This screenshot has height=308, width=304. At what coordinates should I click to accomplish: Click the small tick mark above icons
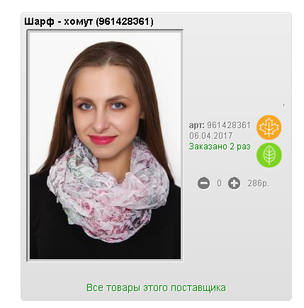(283, 105)
